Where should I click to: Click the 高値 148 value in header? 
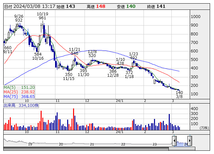pos(96,6)
